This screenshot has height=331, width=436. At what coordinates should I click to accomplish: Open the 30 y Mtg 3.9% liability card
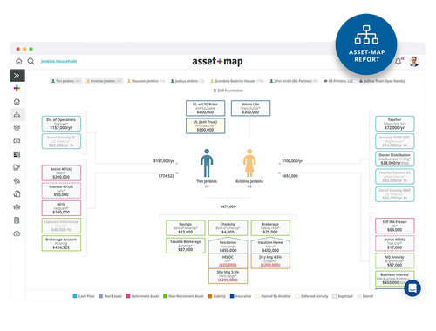coord(228,276)
